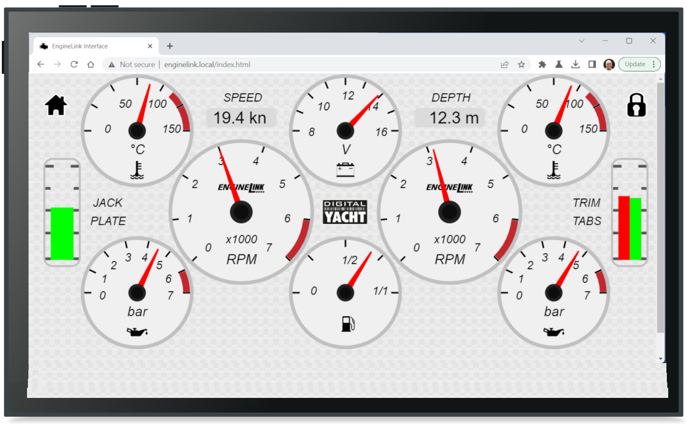The width and height of the screenshot is (687, 424).
Task: Toggle the browser side panel icon
Action: pos(592,65)
